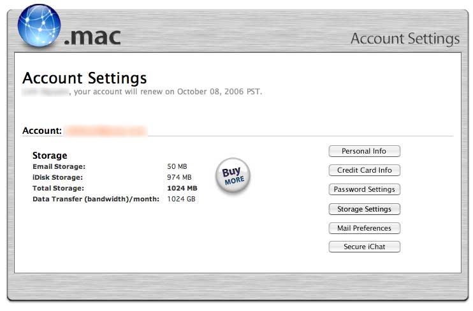Click the '.mac' header wordmark
The height and width of the screenshot is (311, 473).
92,37
